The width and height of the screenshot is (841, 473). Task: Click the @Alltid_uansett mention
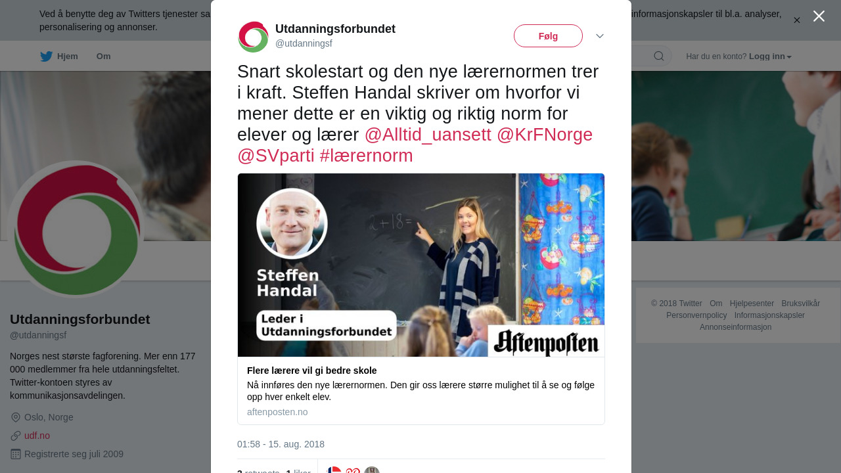point(428,135)
